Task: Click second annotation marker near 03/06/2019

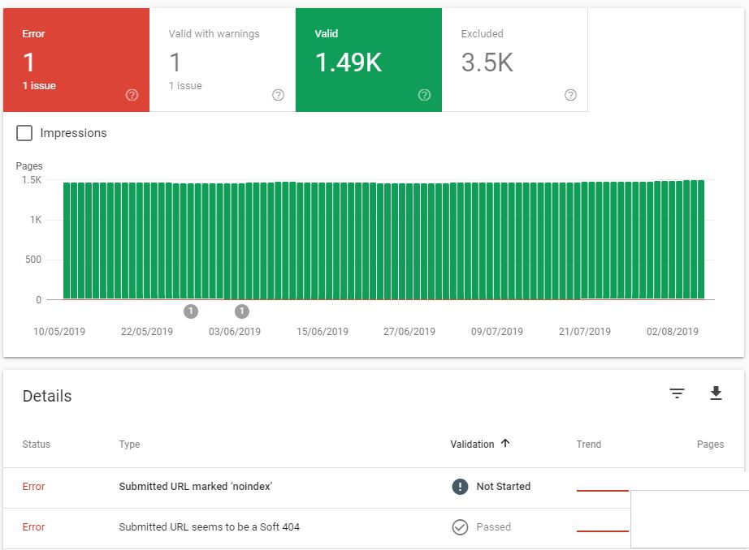Action: 241,312
